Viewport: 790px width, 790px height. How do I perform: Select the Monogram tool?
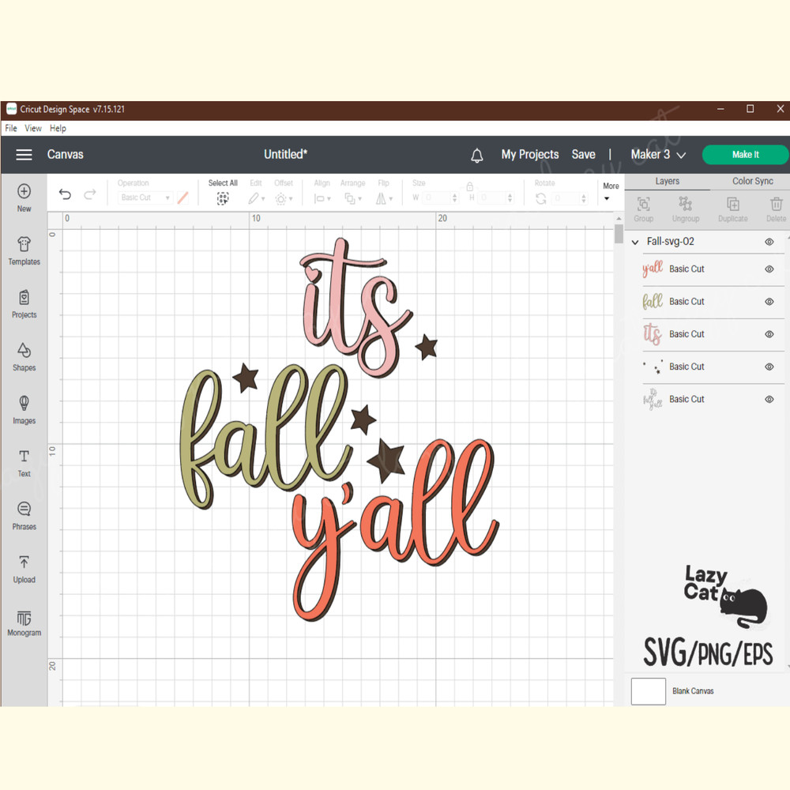[24, 624]
